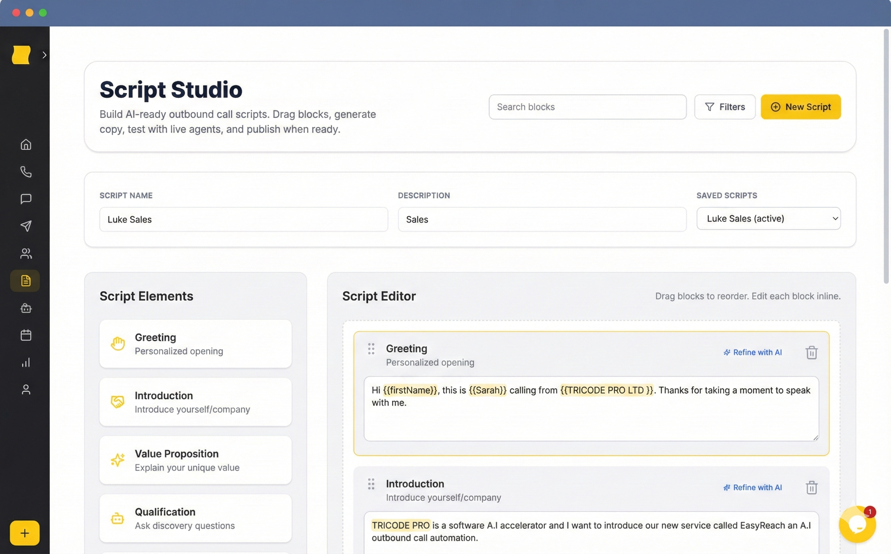This screenshot has height=554, width=891.
Task: Open the contacts icon in sidebar
Action: point(25,253)
